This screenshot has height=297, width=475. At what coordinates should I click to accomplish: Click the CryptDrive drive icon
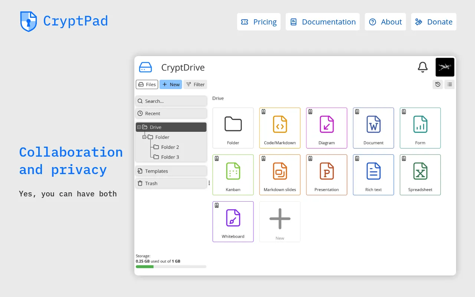(x=145, y=67)
